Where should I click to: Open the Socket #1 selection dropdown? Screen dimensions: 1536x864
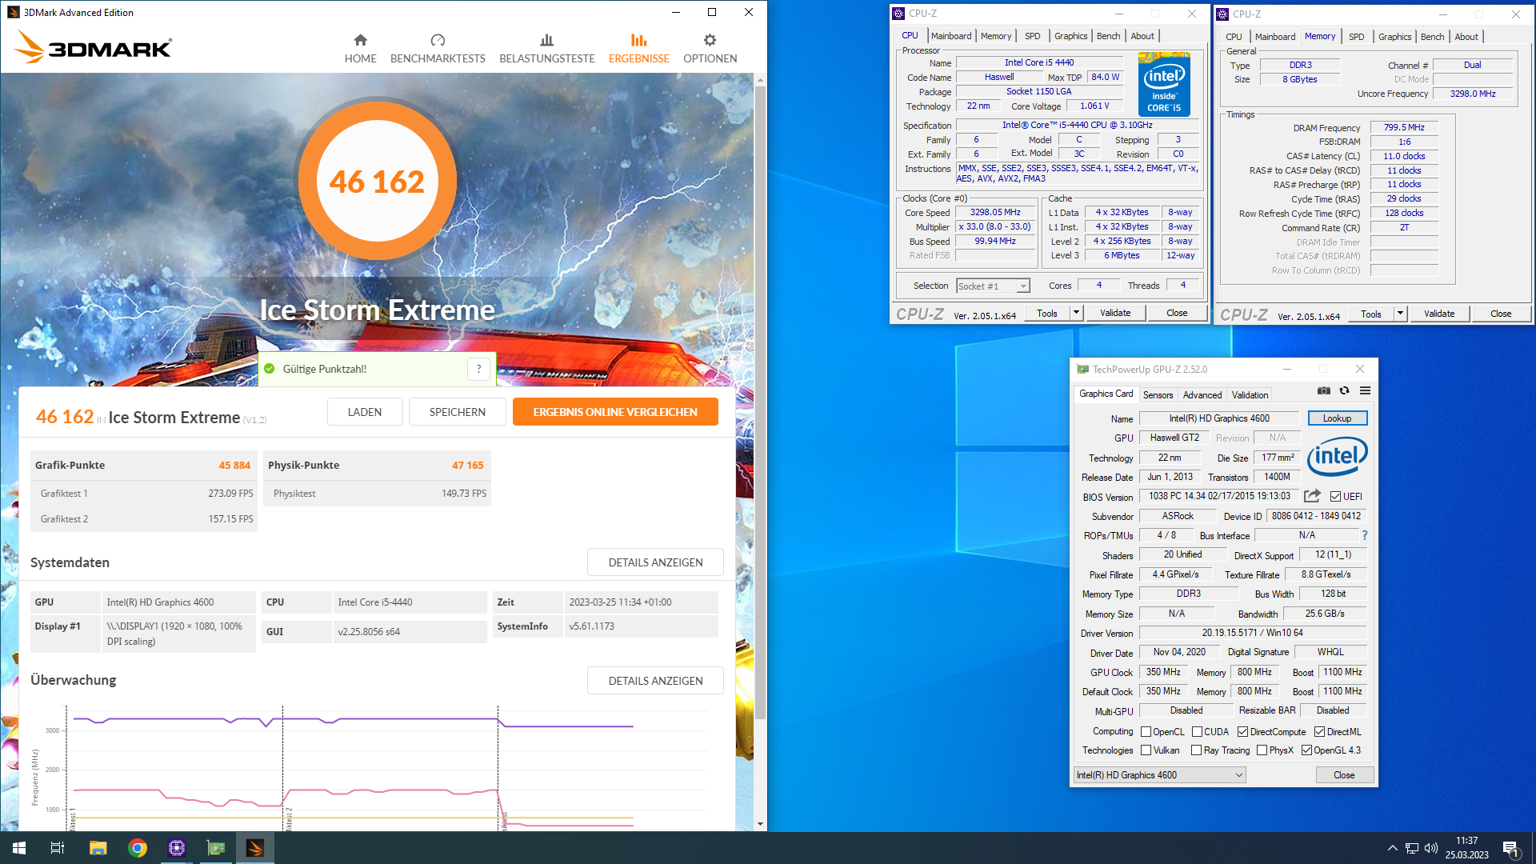coord(993,286)
